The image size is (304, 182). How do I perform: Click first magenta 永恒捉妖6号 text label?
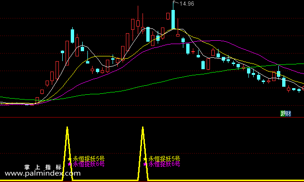point(89,164)
